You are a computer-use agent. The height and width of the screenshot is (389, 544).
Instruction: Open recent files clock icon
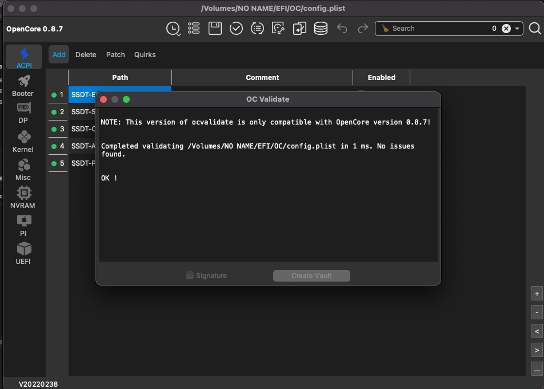point(173,29)
